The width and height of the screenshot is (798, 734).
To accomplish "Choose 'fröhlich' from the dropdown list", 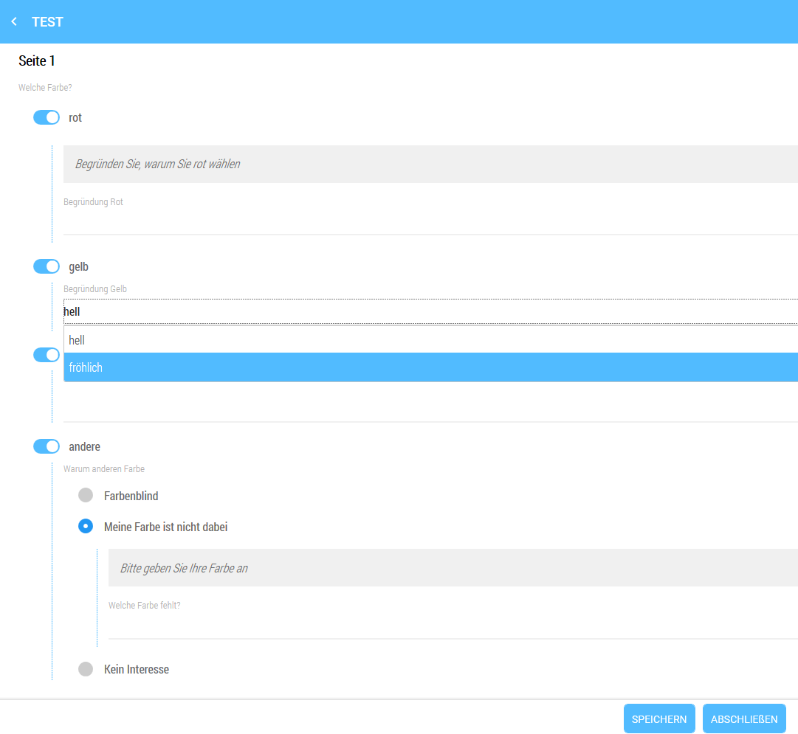I will click(430, 367).
